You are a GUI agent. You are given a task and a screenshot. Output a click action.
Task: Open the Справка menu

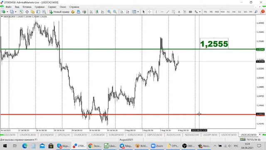[74, 7]
